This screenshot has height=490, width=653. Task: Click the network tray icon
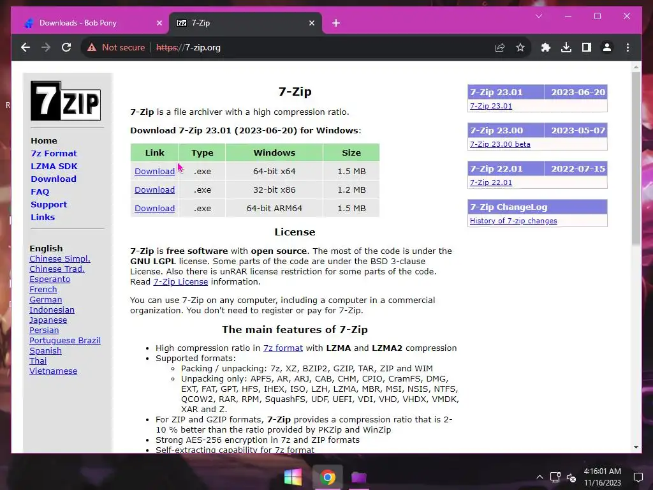coord(555,477)
